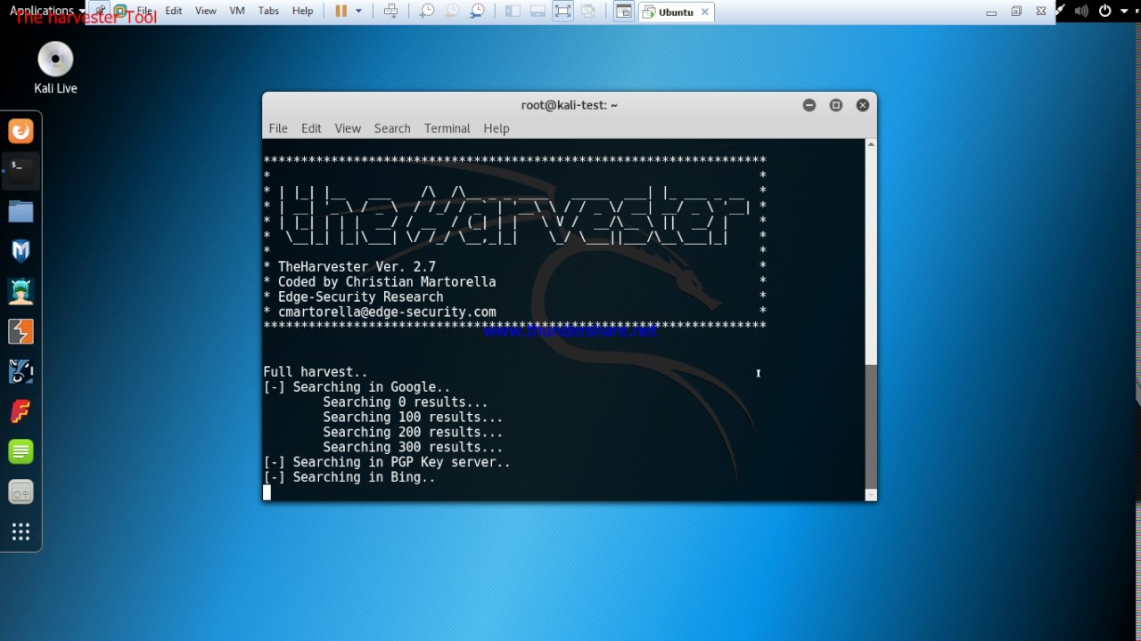
Task: Click terminal scrollbar up arrow
Action: point(871,143)
